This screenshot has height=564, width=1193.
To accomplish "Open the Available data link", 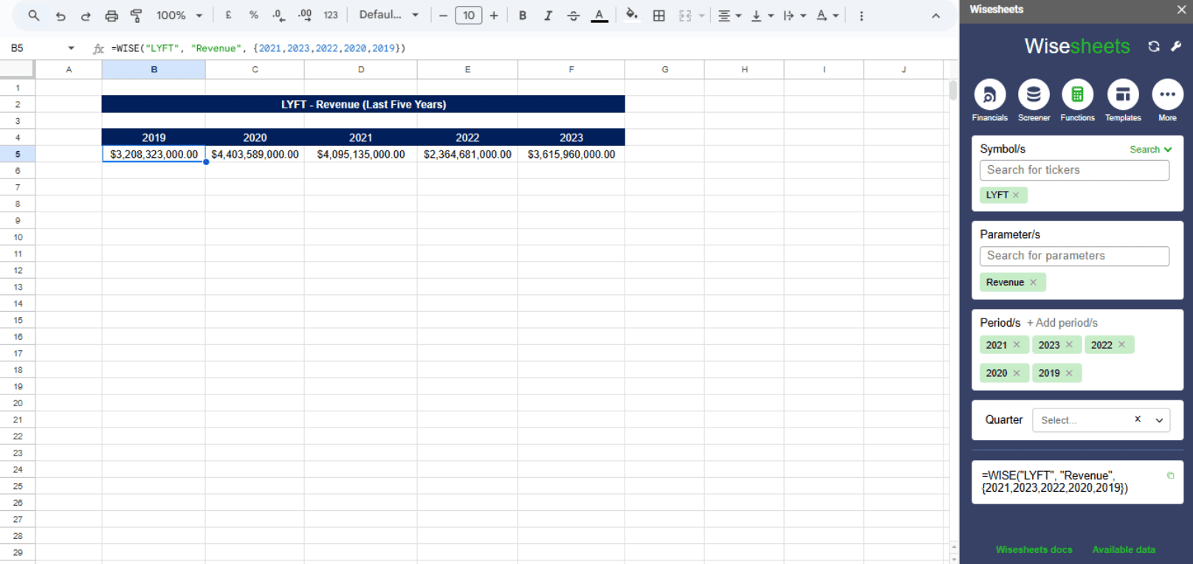I will click(x=1124, y=549).
